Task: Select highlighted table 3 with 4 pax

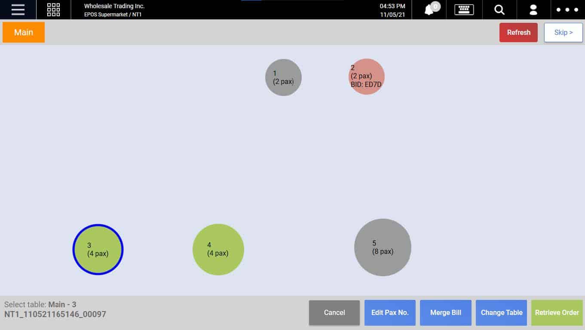Action: [98, 250]
